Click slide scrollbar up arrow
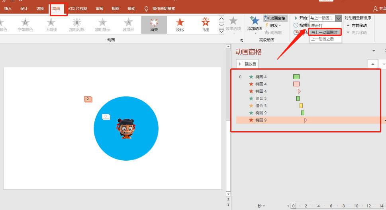 [x=228, y=47]
